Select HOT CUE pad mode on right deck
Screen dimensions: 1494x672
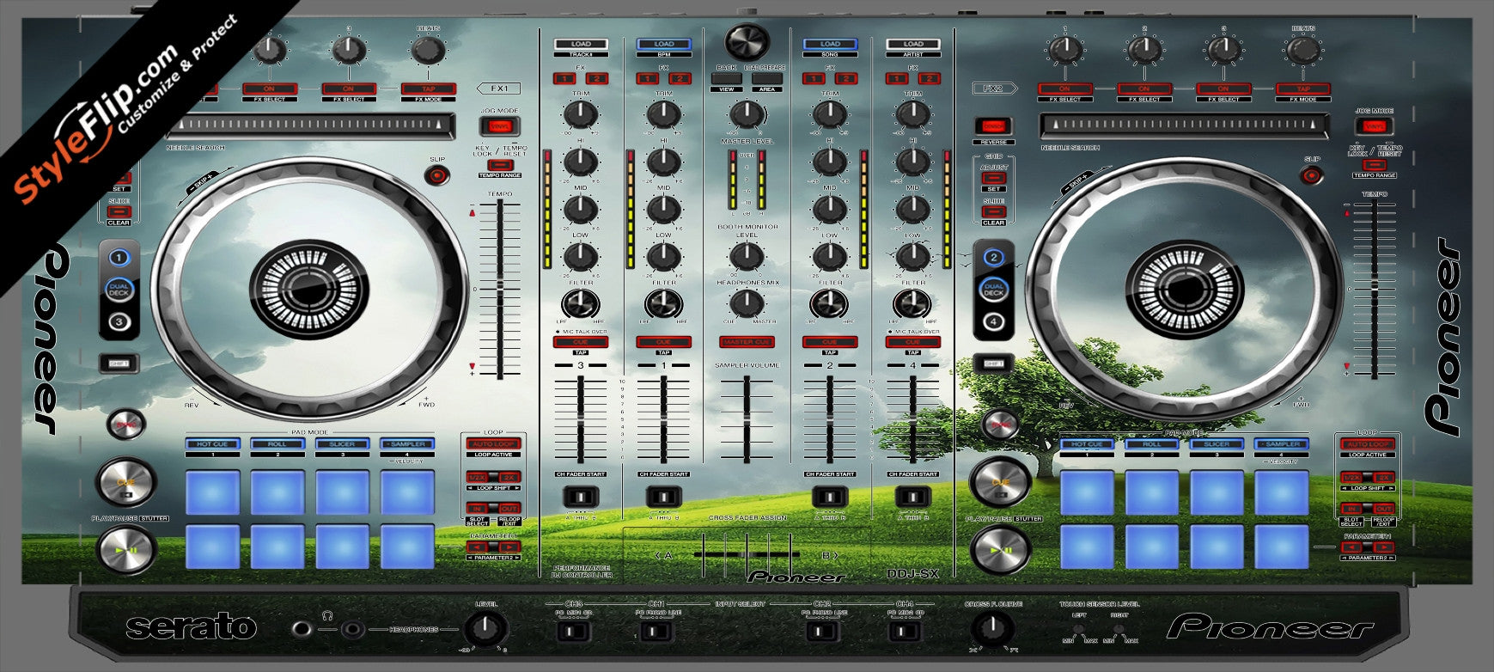pyautogui.click(x=1087, y=444)
